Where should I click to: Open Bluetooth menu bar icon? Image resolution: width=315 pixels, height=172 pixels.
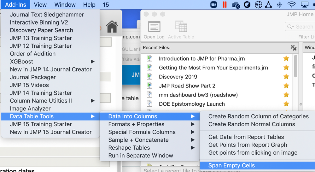point(279,5)
